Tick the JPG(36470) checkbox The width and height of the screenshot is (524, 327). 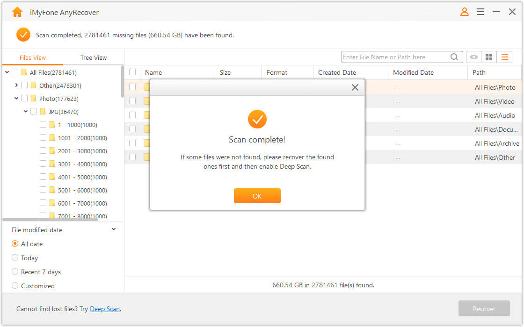coord(34,112)
